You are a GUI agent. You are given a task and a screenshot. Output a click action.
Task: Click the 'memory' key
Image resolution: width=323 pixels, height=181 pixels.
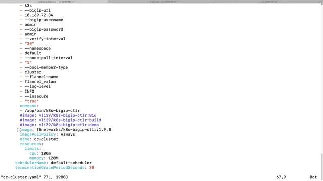(x=36, y=158)
